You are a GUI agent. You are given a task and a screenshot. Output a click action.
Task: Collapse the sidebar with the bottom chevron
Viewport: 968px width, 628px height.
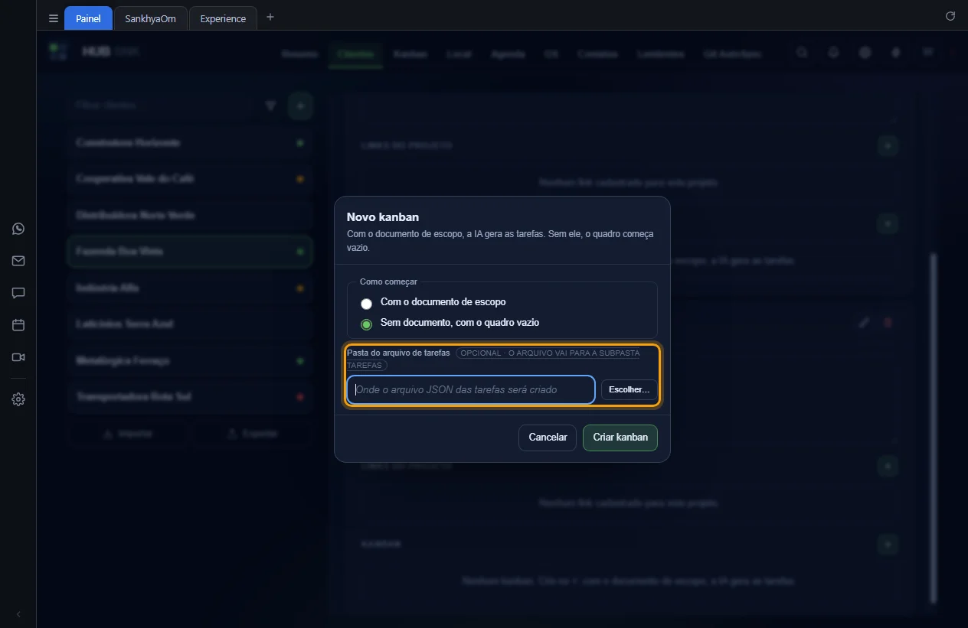tap(18, 614)
